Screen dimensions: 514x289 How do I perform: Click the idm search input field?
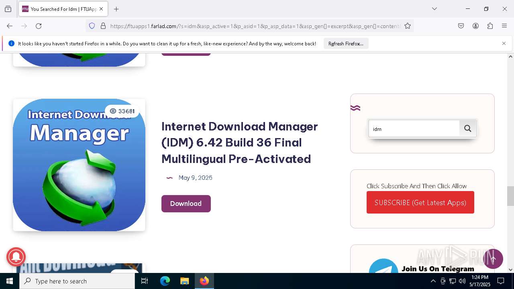click(414, 129)
